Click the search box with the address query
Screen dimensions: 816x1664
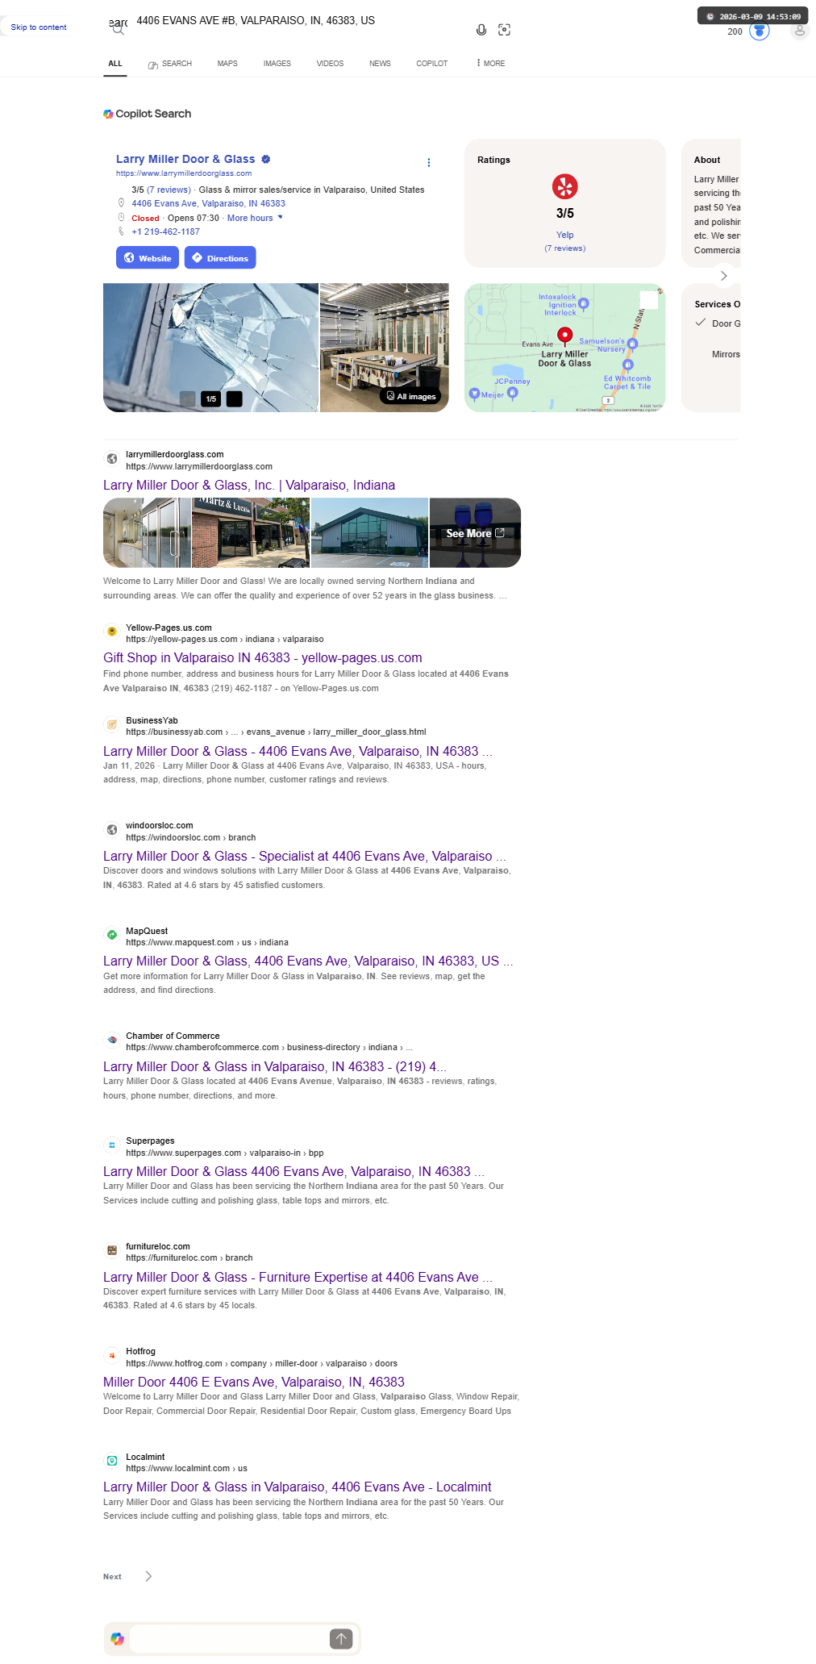pyautogui.click(x=298, y=21)
